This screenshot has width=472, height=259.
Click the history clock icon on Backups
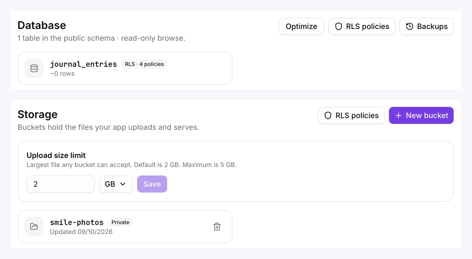pos(410,26)
